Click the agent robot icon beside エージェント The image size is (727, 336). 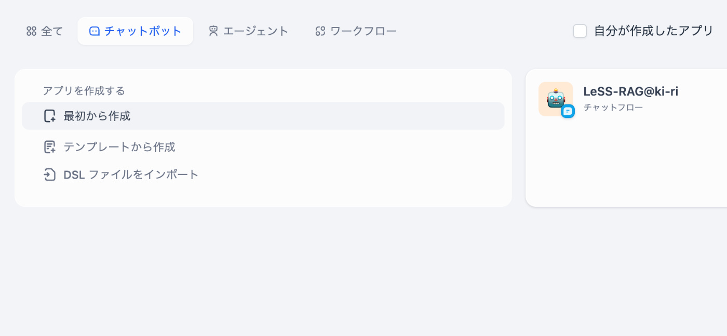point(213,31)
